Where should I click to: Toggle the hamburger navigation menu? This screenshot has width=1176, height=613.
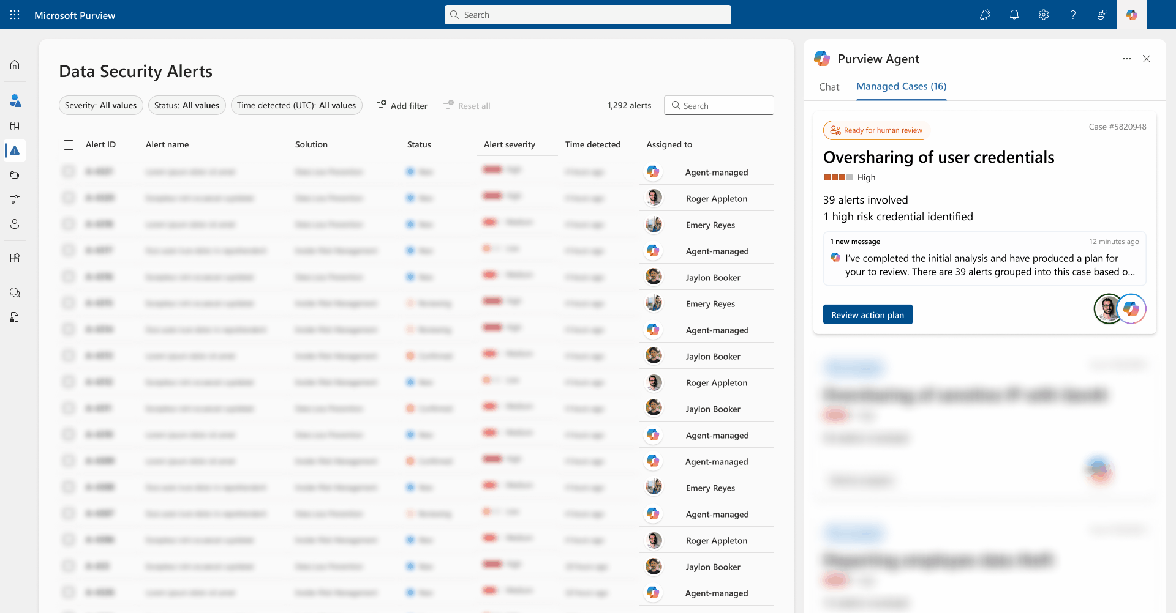[x=15, y=40]
